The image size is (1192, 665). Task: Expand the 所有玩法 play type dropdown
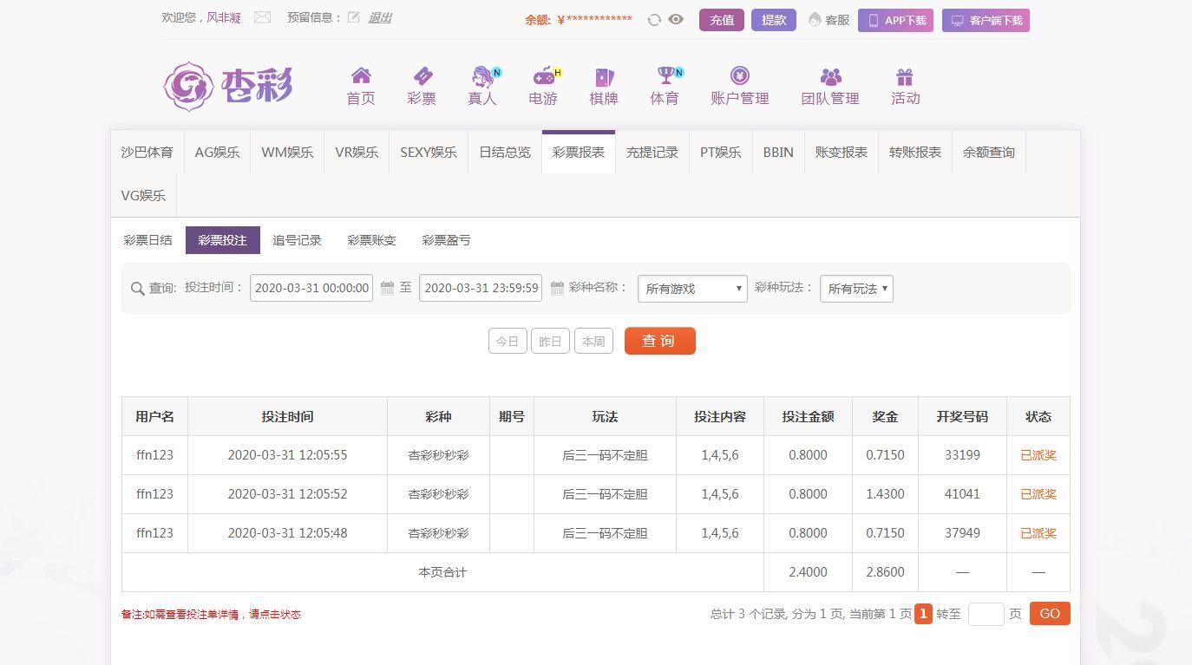(856, 289)
